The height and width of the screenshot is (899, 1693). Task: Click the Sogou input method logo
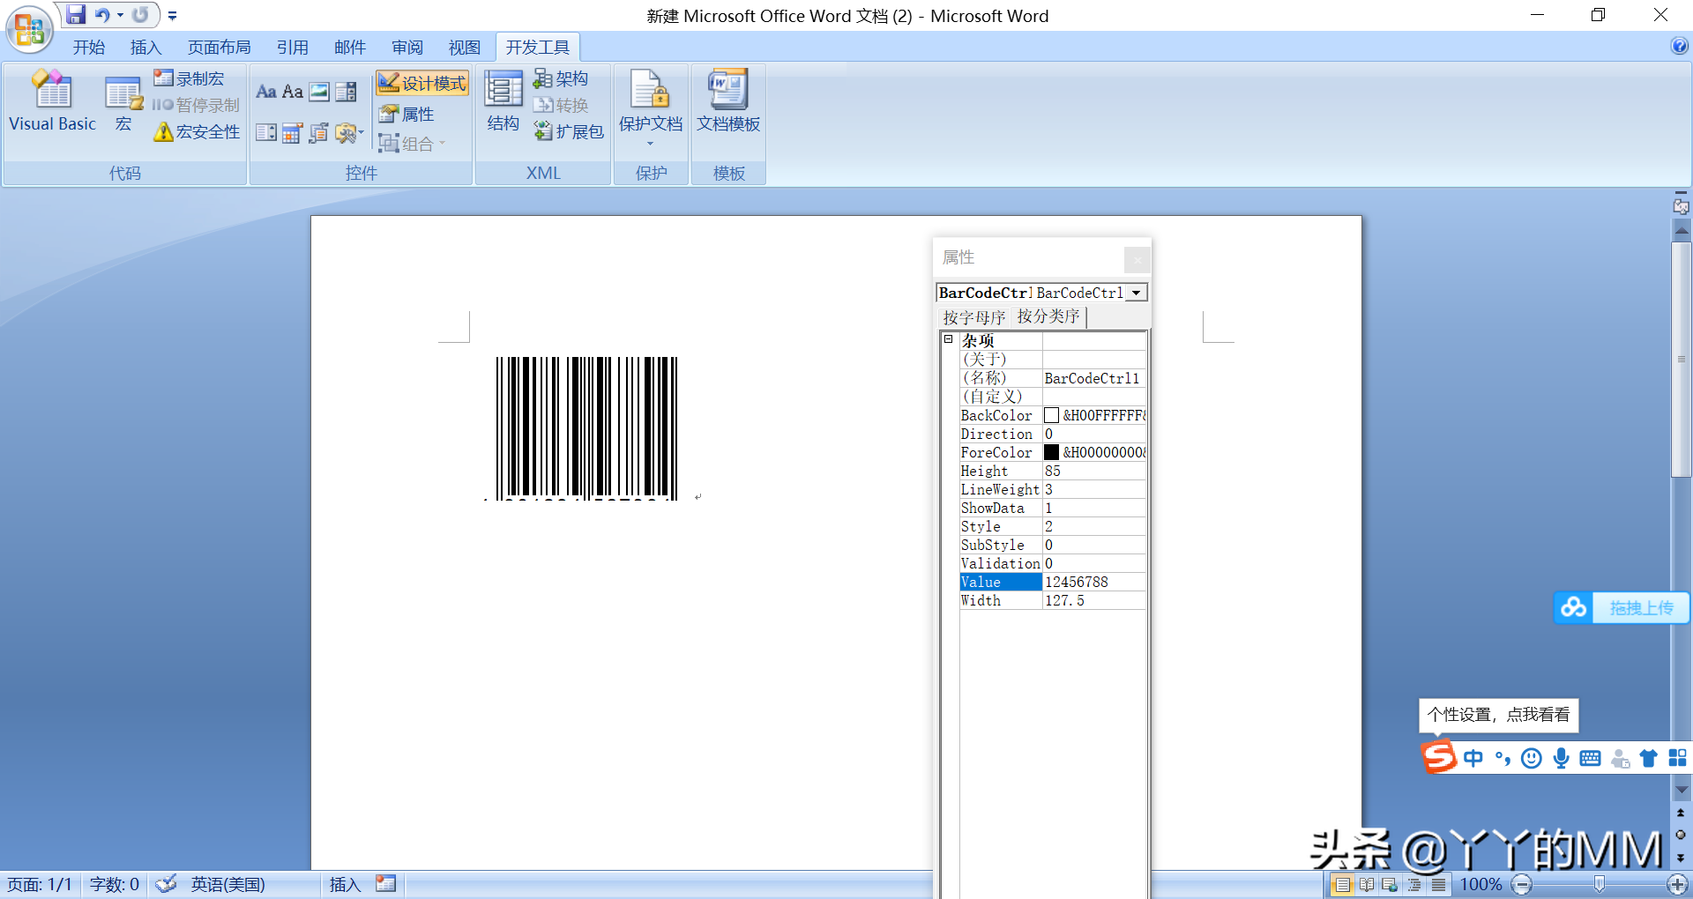coord(1438,756)
